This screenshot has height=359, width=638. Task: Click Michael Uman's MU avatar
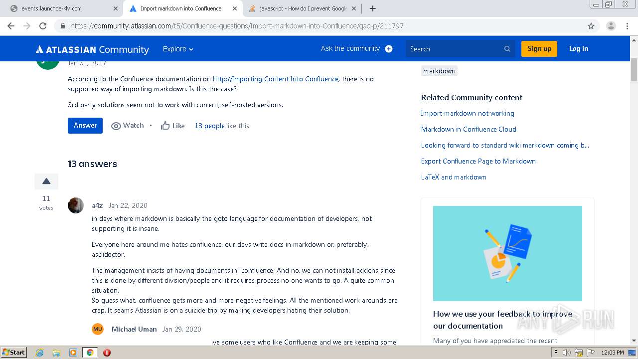pyautogui.click(x=98, y=329)
